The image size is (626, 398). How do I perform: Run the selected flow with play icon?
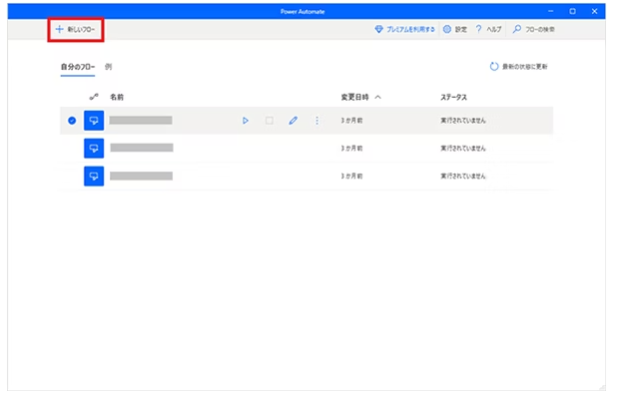(x=246, y=121)
